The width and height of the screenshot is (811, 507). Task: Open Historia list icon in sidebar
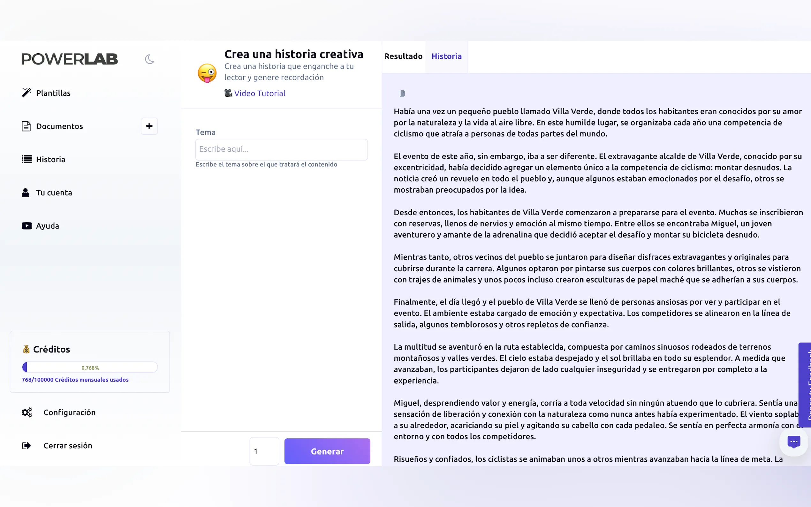pyautogui.click(x=27, y=159)
